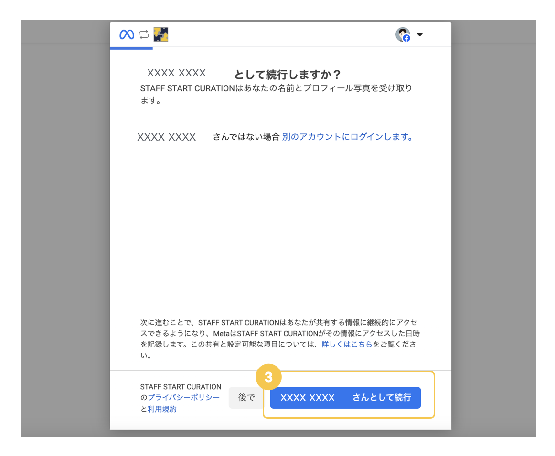
Task: Click the Facebook profile avatar
Action: [403, 34]
